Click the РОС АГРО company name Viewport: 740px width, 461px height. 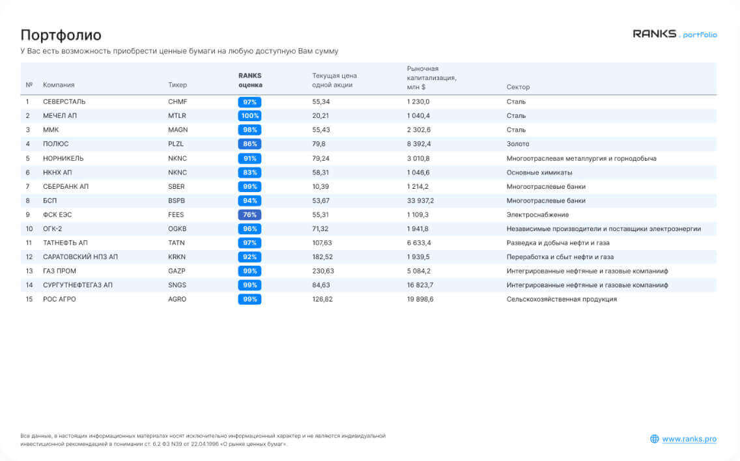59,299
